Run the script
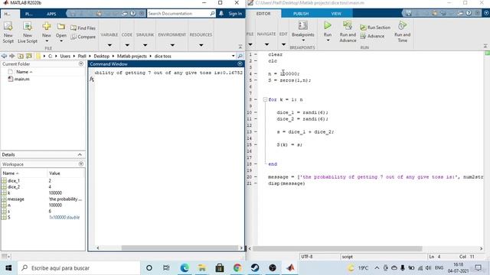The image size is (490, 275). click(x=328, y=25)
